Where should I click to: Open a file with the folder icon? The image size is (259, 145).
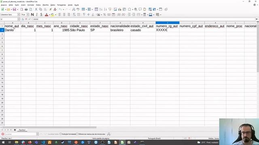pyautogui.click(x=8, y=9)
